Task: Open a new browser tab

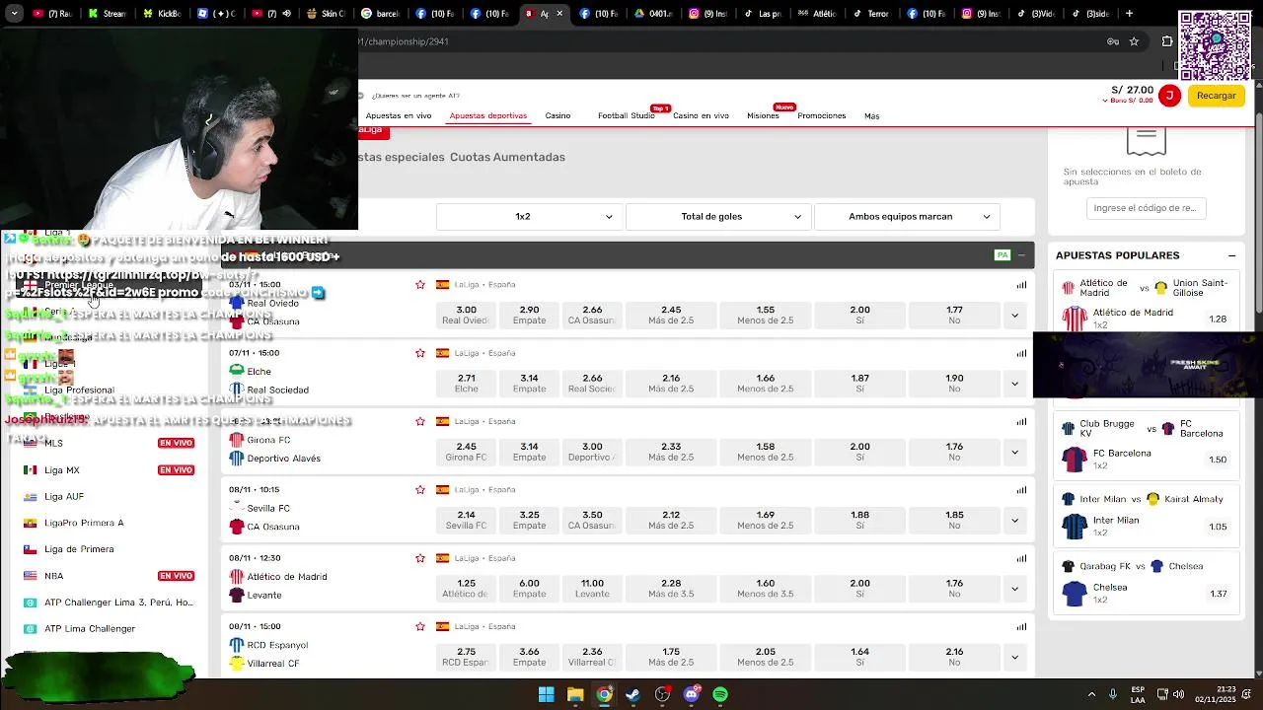Action: (x=1129, y=14)
